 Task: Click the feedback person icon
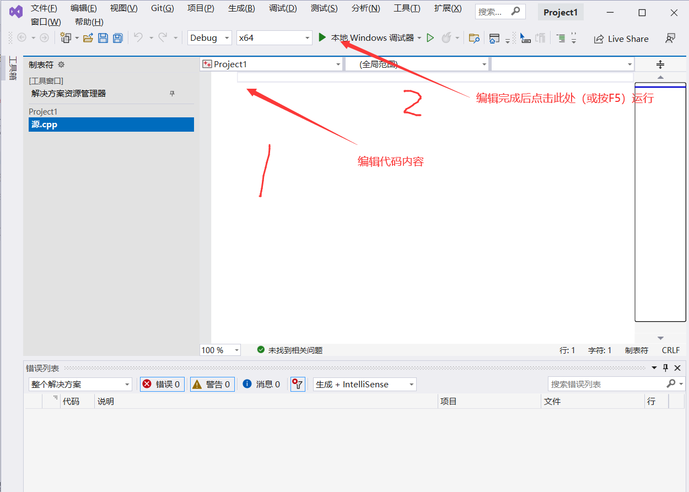coord(670,38)
